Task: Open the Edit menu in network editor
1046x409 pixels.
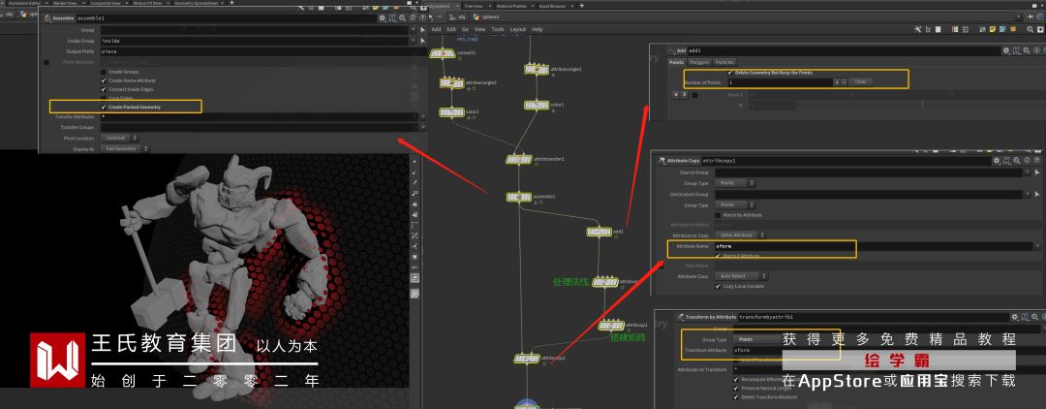Action: pos(451,29)
